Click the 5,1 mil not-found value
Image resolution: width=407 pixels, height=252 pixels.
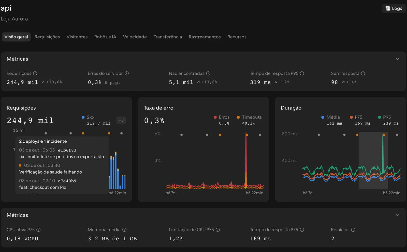pos(181,82)
